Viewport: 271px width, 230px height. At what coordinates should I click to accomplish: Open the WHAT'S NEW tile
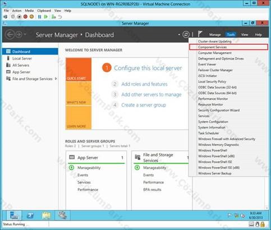pyautogui.click(x=79, y=94)
